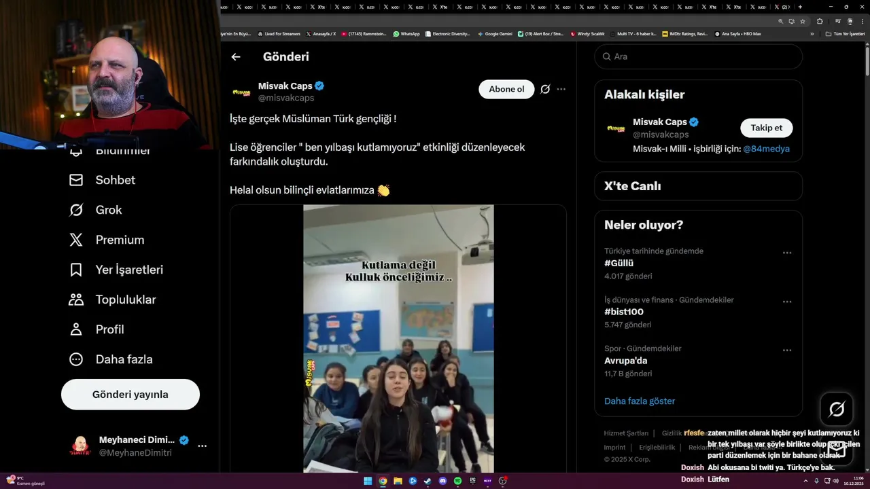
Task: Open the Avrupa'da trend
Action: click(626, 361)
